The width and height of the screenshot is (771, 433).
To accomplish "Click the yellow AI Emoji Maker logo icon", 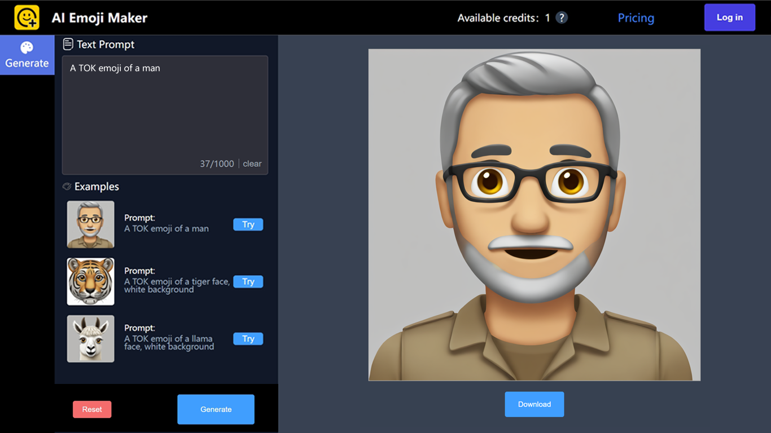I will (x=27, y=17).
